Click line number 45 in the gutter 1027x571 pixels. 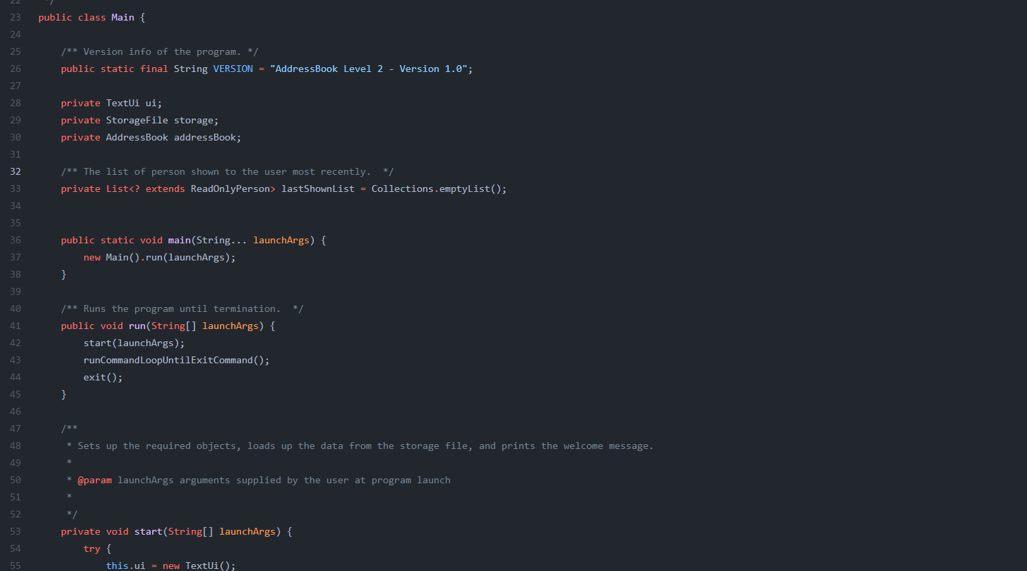pyautogui.click(x=15, y=394)
